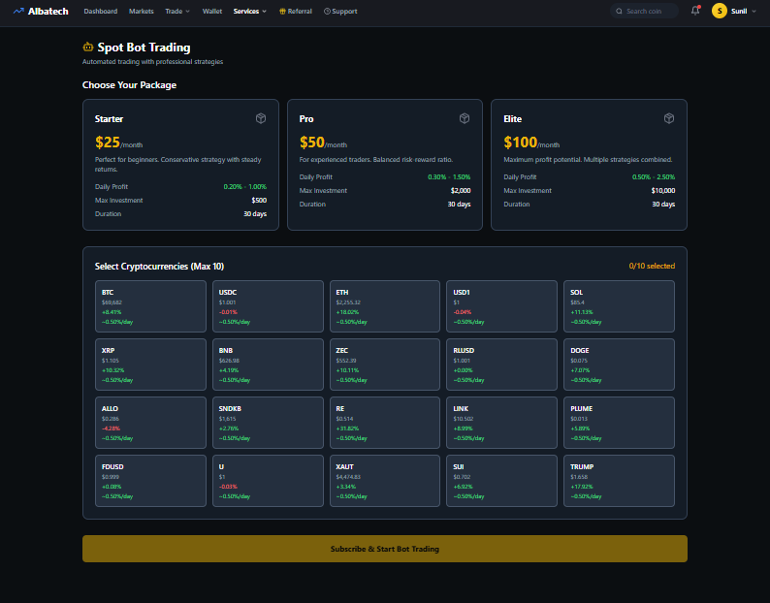Open the Referral page
The image size is (770, 603).
click(296, 11)
